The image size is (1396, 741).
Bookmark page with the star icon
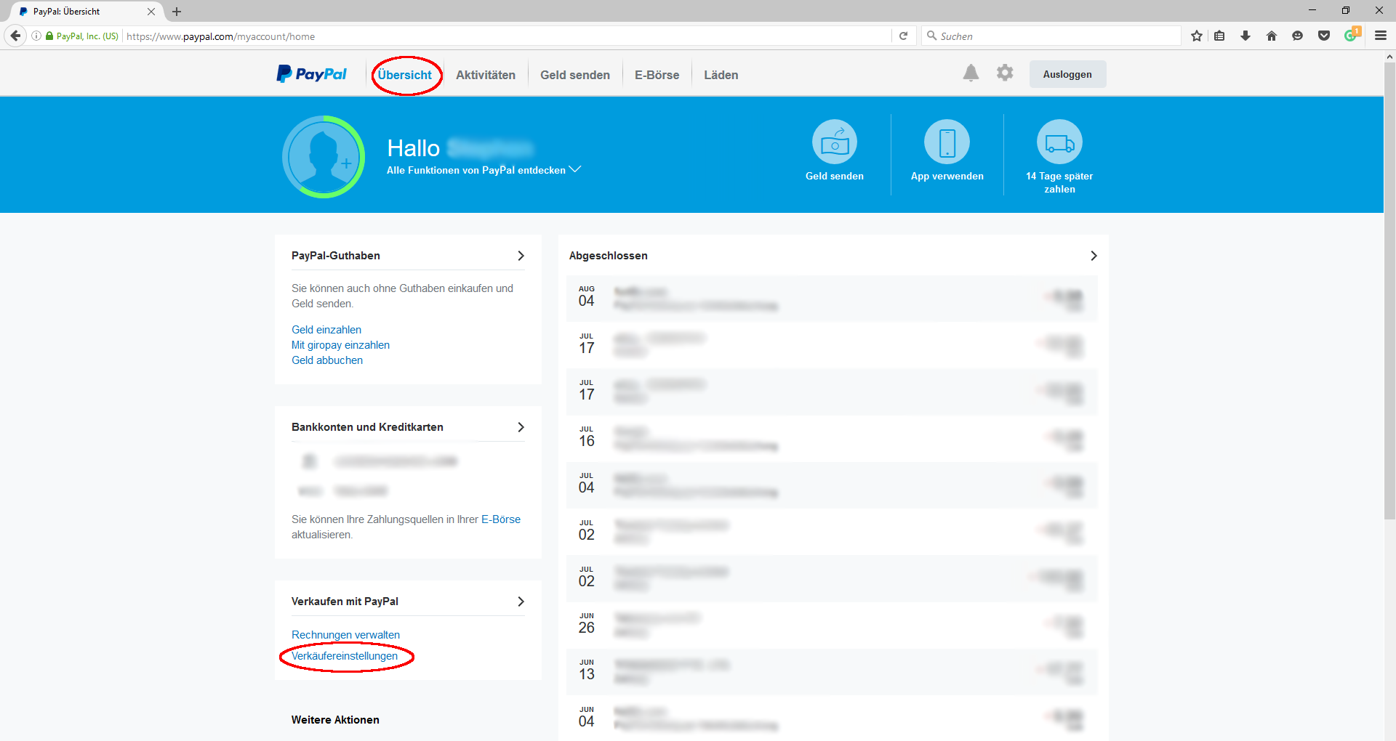coord(1196,36)
